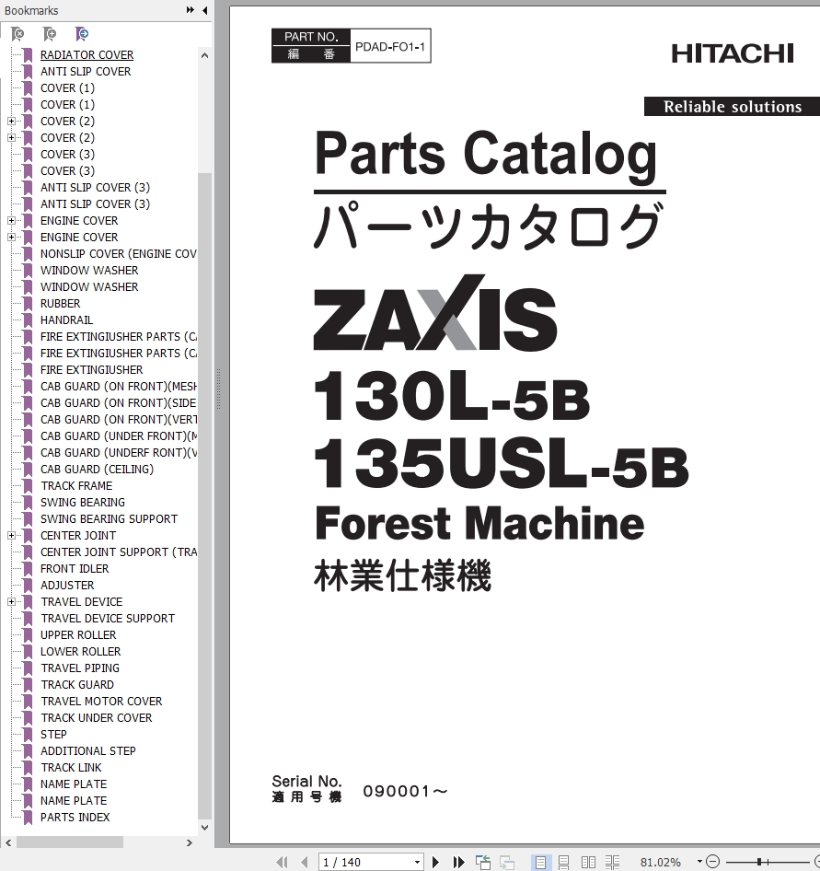Viewport: 820px width, 871px height.
Task: Click the bookmark flag icon beside TRAVEL PIPING
Action: pyautogui.click(x=28, y=668)
